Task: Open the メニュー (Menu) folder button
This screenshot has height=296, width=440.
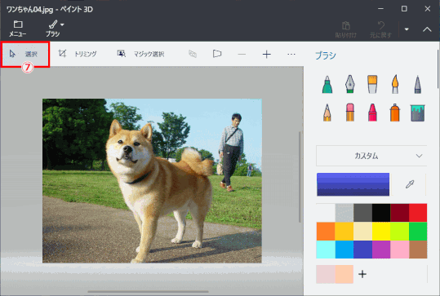Action: (x=17, y=29)
